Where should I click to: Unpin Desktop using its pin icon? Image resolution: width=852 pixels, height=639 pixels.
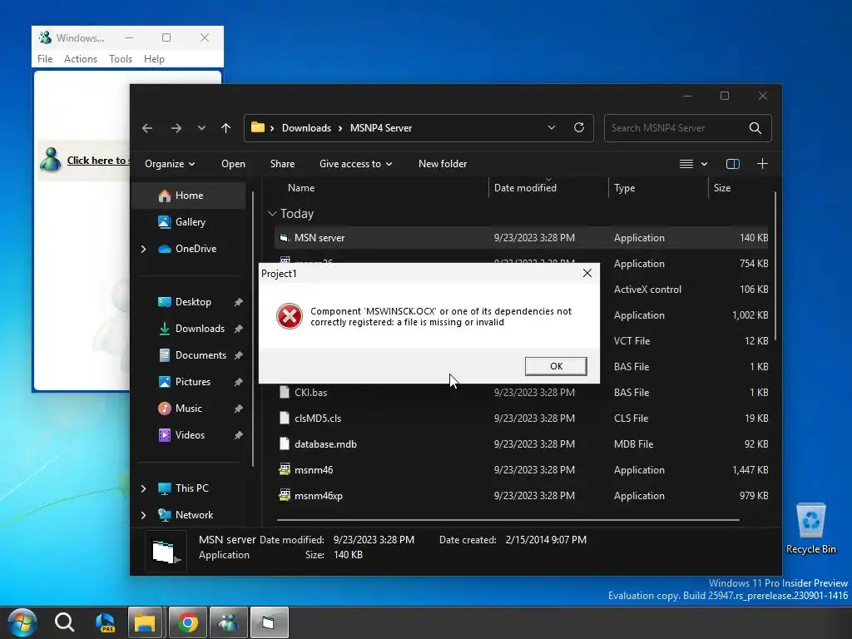pyautogui.click(x=238, y=302)
